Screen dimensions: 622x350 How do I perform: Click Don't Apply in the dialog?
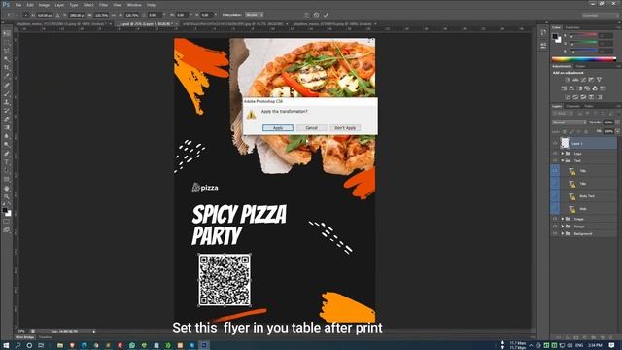click(x=345, y=127)
